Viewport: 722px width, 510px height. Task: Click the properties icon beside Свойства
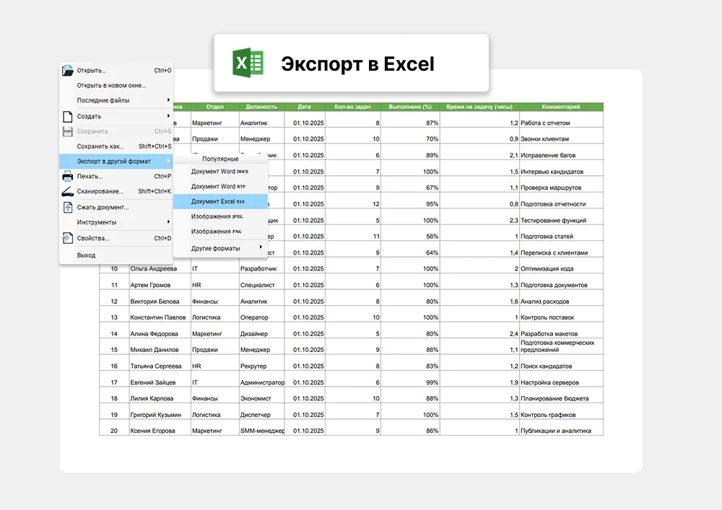point(68,238)
